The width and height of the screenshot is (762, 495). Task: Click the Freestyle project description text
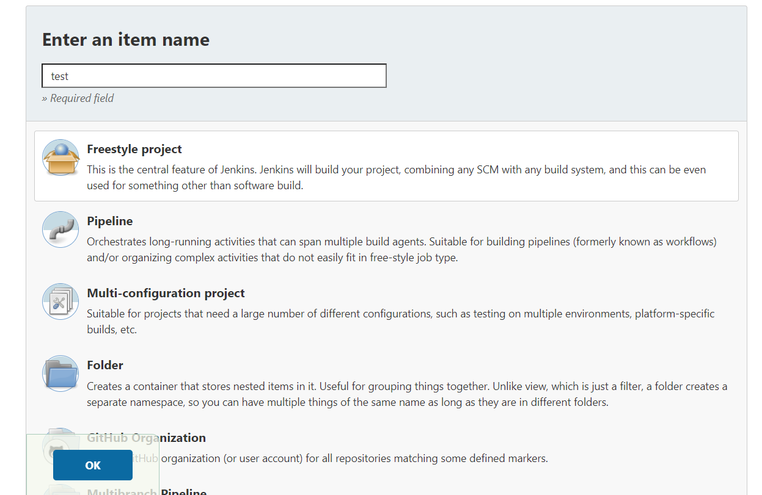pyautogui.click(x=396, y=177)
